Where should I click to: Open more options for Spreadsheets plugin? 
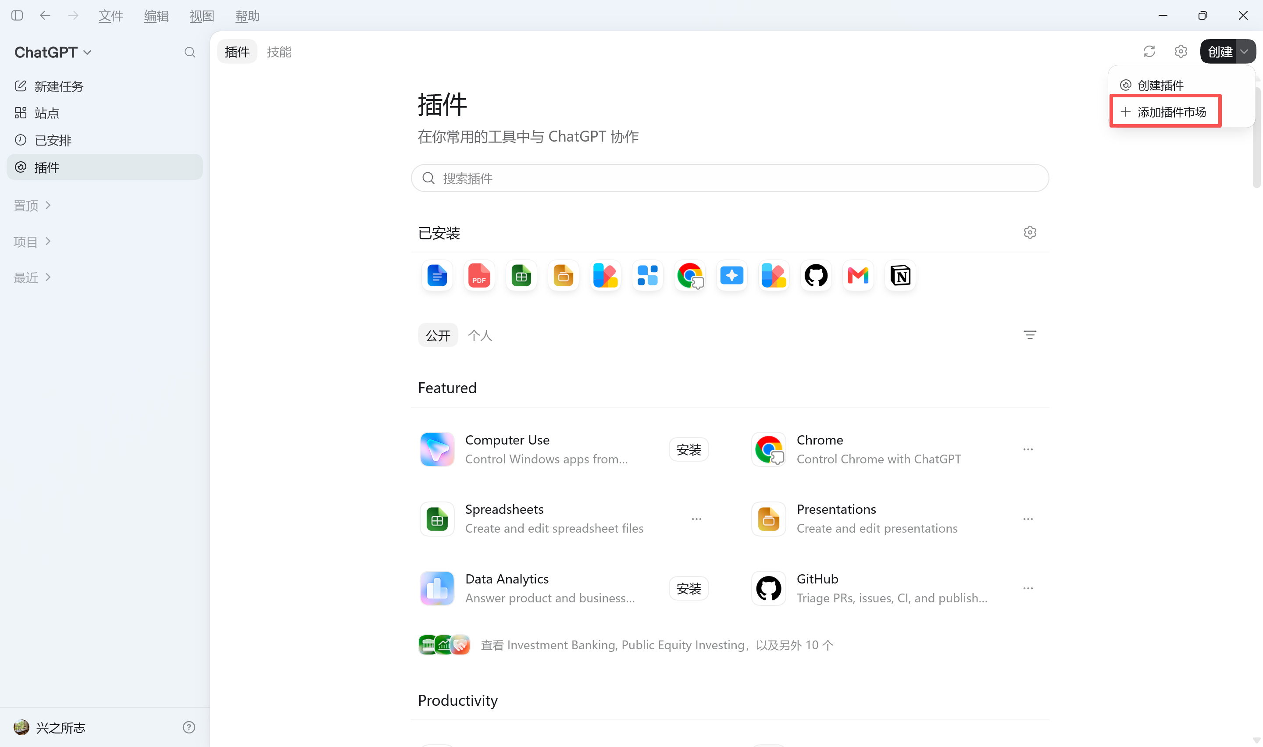click(x=696, y=519)
